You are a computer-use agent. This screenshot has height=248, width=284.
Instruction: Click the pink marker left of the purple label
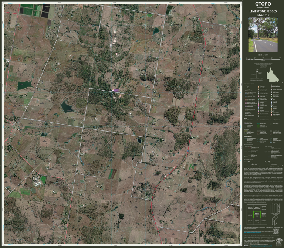point(113,90)
